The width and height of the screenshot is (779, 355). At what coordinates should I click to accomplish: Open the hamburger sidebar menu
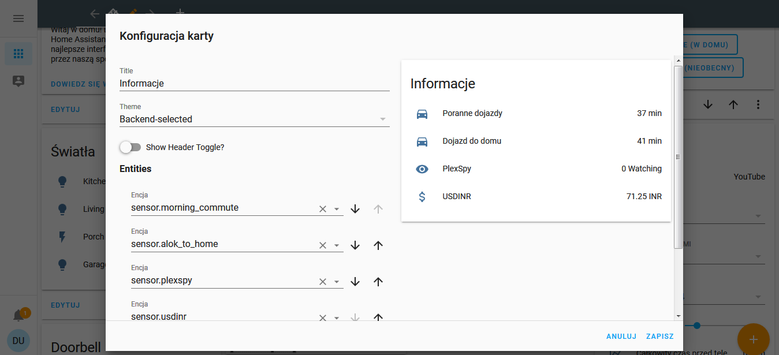click(x=18, y=18)
